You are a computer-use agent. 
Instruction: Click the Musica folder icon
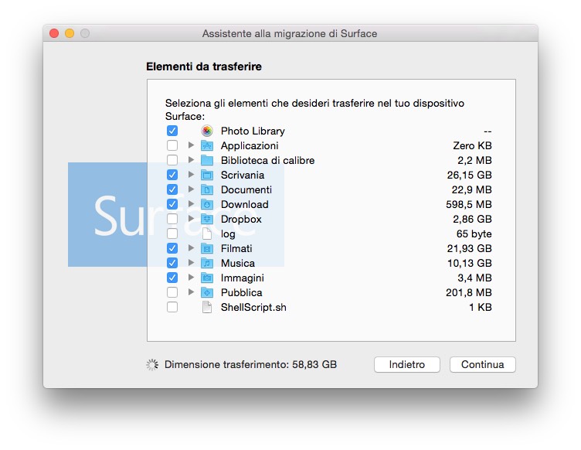[x=207, y=263]
